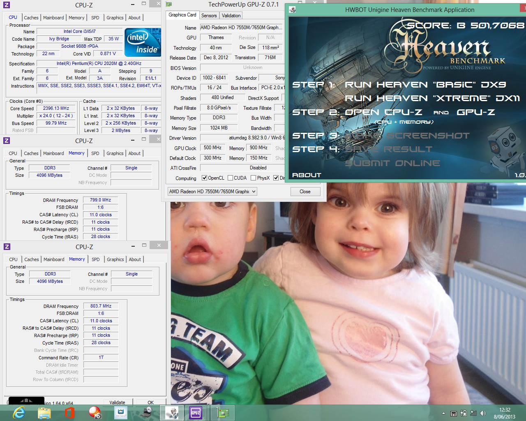The image size is (526, 421).
Task: Open Graphics tab in Processor CPU-Z window
Action: pyautogui.click(x=115, y=18)
